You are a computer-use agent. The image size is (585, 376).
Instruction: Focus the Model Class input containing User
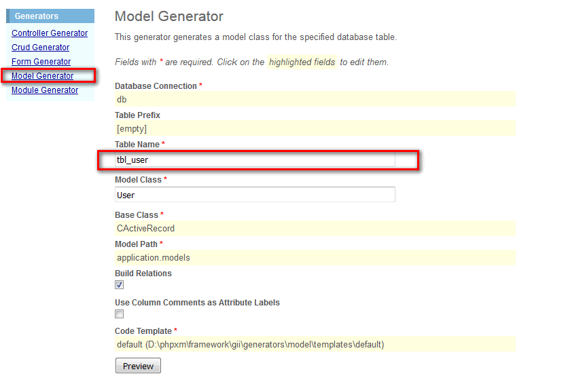click(255, 195)
